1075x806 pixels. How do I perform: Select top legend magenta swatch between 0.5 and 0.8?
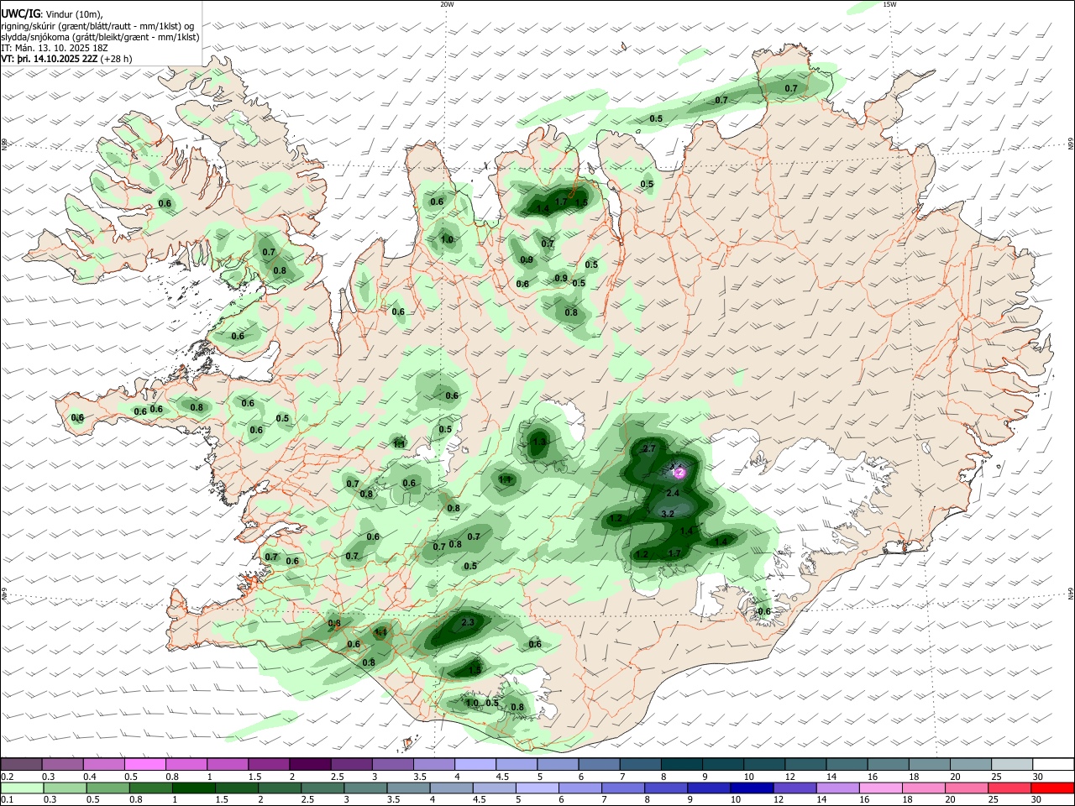coord(146,764)
